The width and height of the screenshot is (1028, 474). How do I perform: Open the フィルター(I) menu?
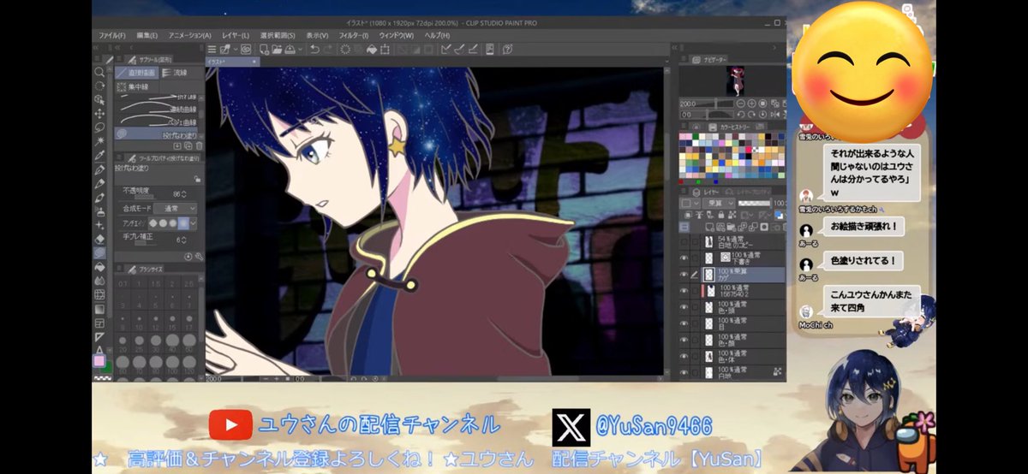353,36
